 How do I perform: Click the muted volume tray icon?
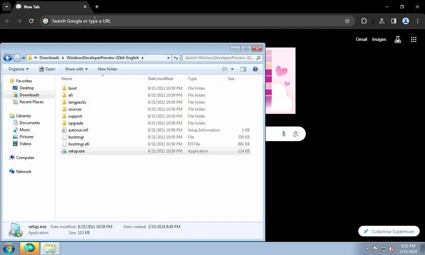tap(392, 249)
